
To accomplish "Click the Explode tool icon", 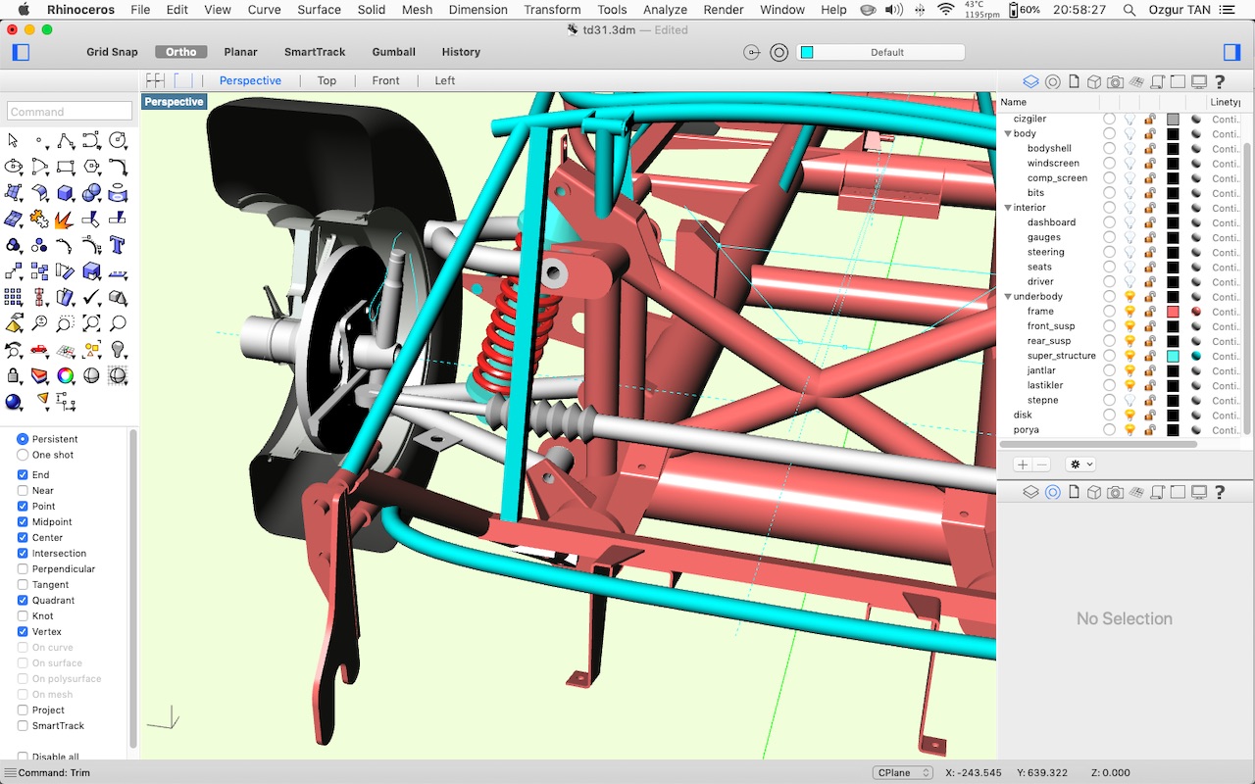I will 66,219.
